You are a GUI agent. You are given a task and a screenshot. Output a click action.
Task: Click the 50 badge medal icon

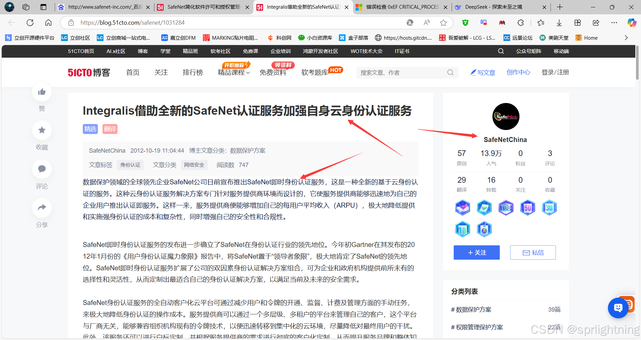click(527, 208)
